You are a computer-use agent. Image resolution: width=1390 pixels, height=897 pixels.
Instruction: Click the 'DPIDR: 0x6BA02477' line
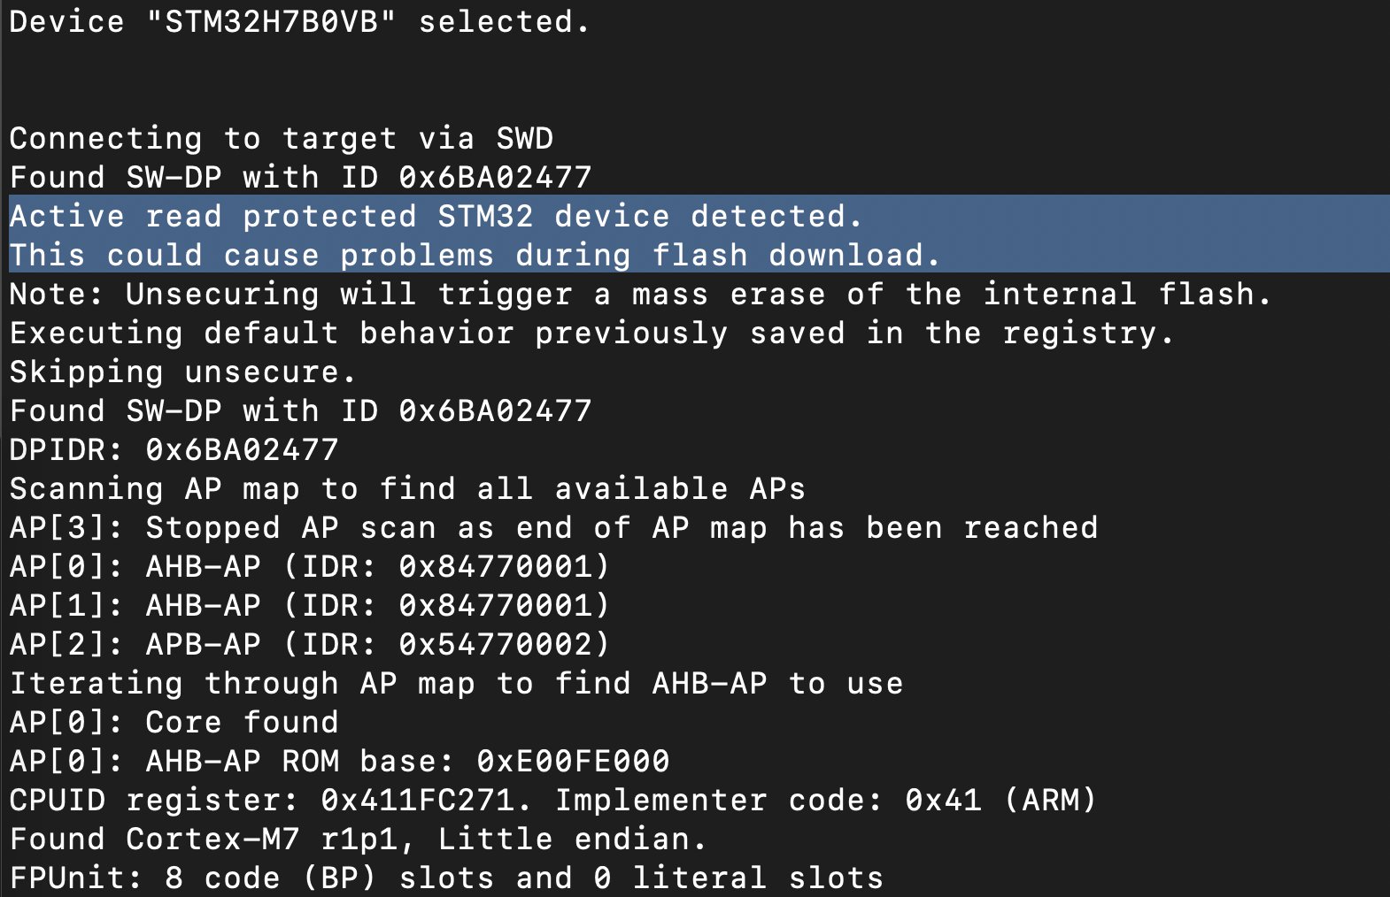coord(174,450)
